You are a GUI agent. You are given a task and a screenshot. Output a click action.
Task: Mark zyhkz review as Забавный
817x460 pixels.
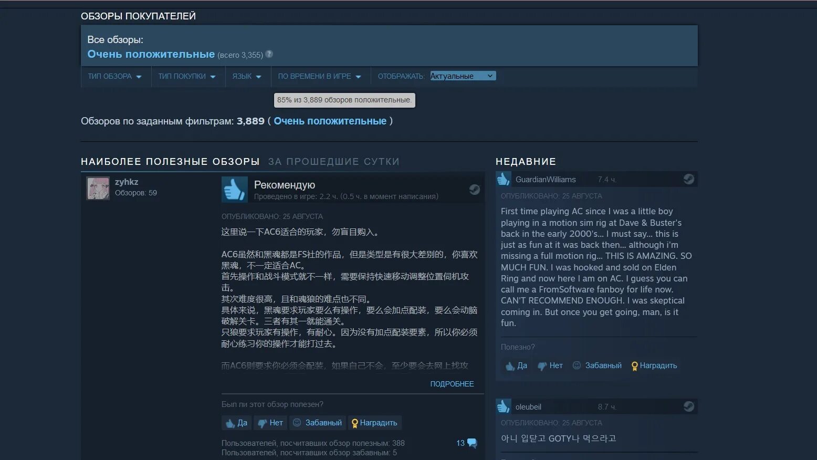[317, 423]
